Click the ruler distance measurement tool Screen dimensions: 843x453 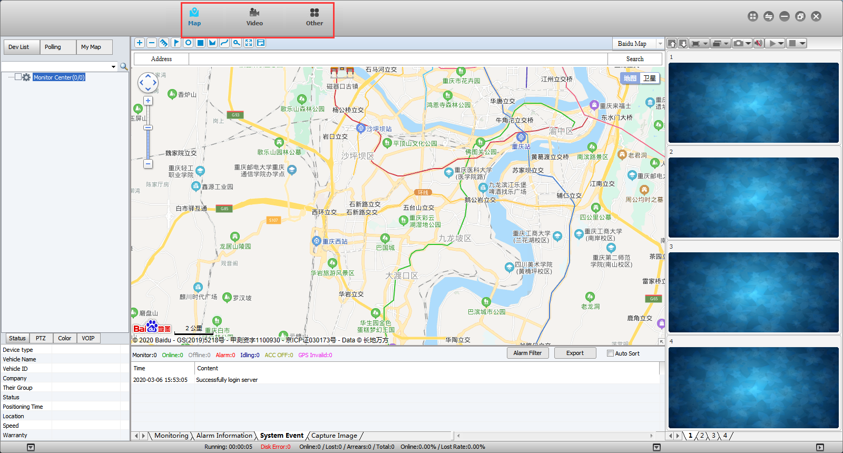[164, 43]
